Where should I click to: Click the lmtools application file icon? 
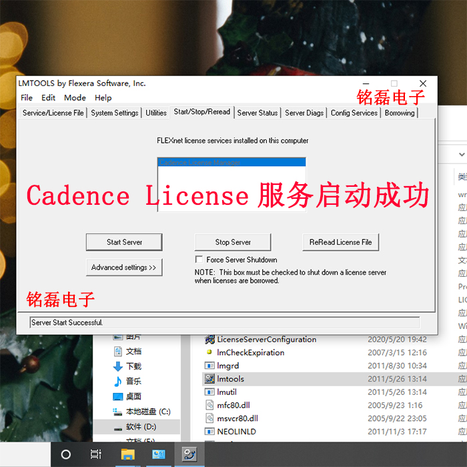[x=209, y=378]
